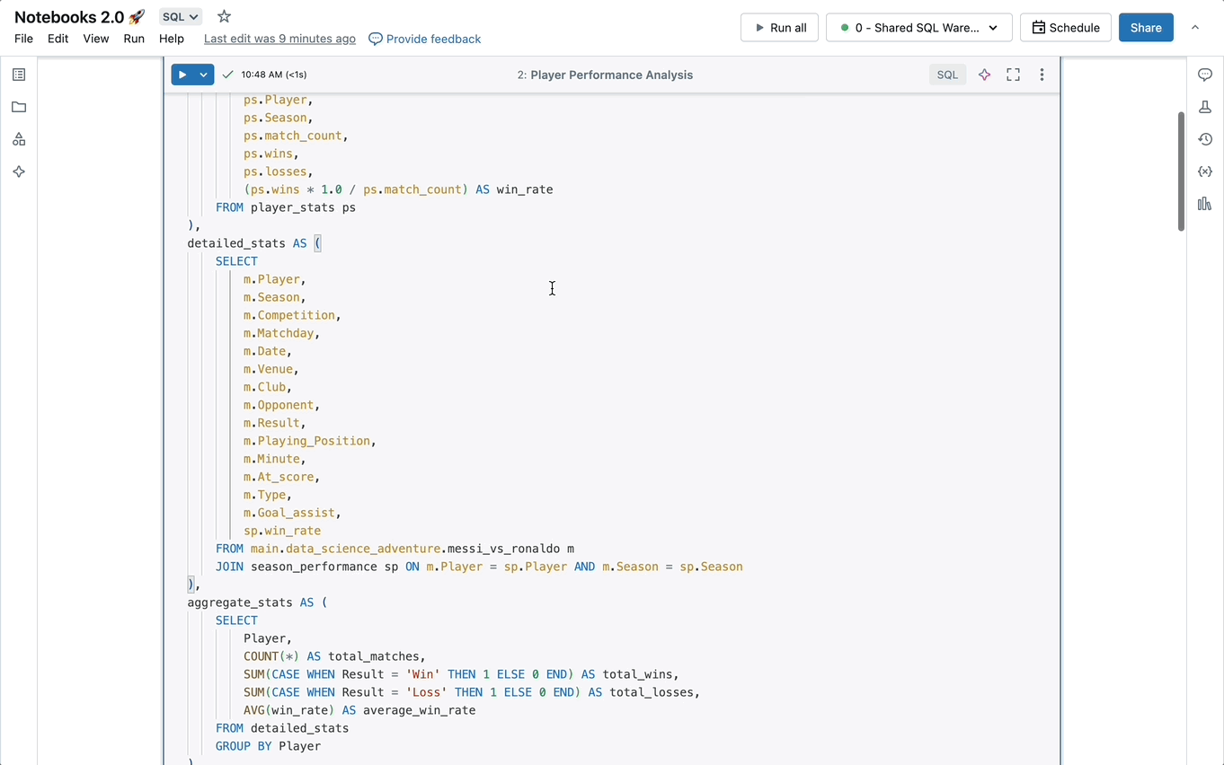
Task: Open the comments panel
Action: [1205, 75]
